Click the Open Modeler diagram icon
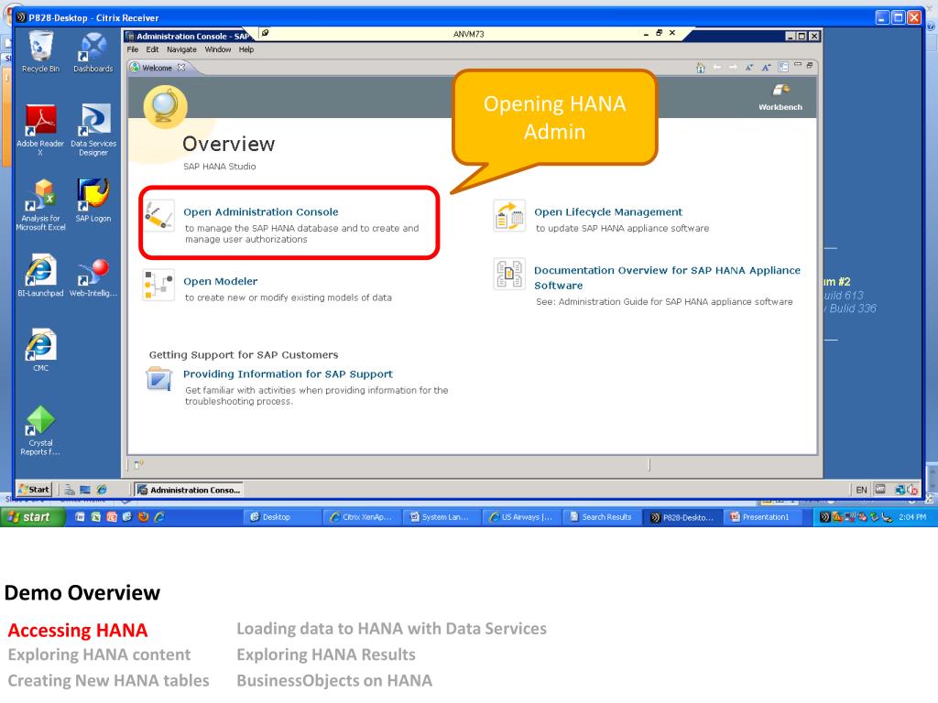938x703 pixels. click(159, 286)
